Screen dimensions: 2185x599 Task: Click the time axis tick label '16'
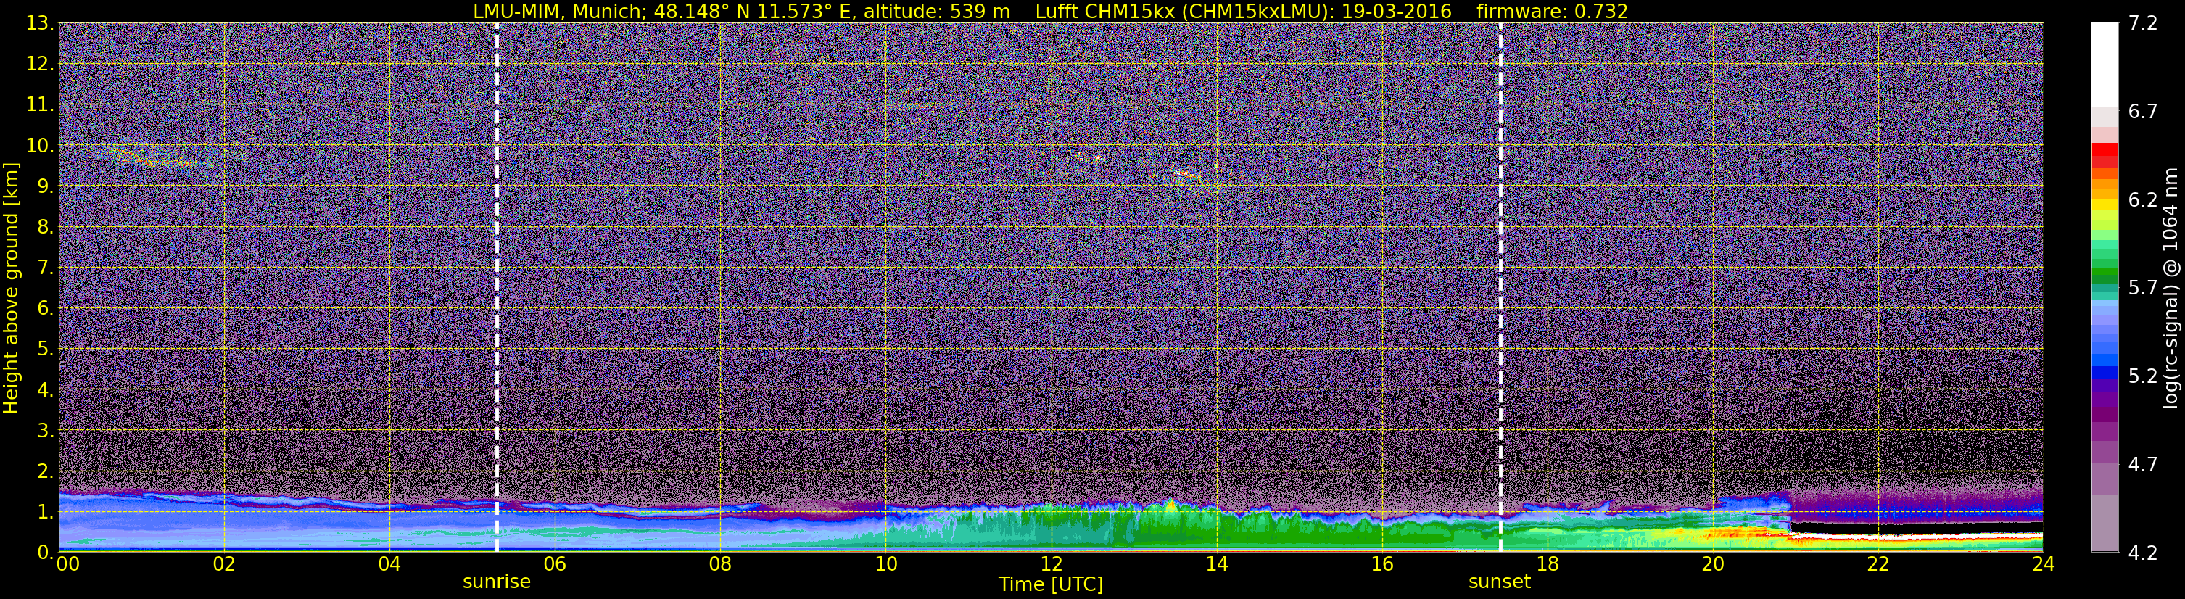click(x=1381, y=564)
